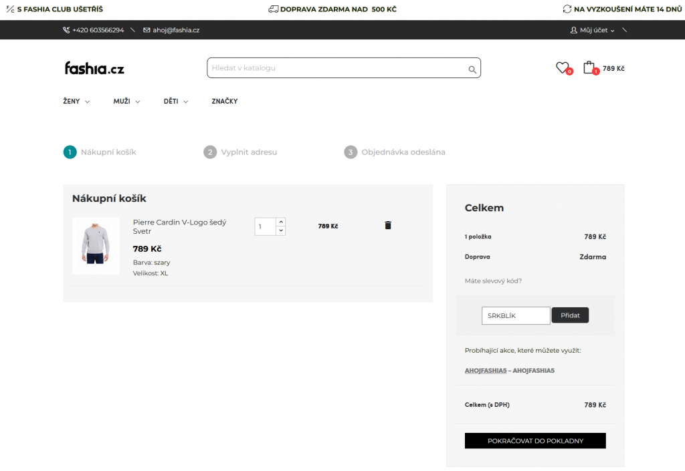Click the 'Velikost: XL' text

(151, 273)
